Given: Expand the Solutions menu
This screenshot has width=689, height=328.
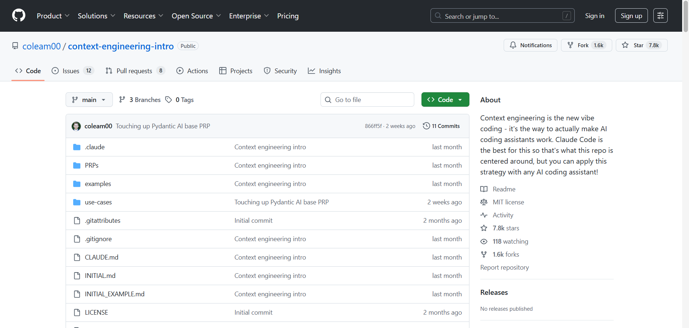Looking at the screenshot, I should [x=97, y=16].
